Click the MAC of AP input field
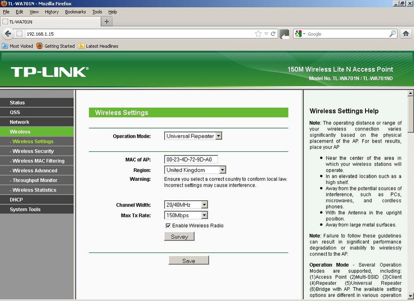414x301 pixels. click(x=191, y=160)
